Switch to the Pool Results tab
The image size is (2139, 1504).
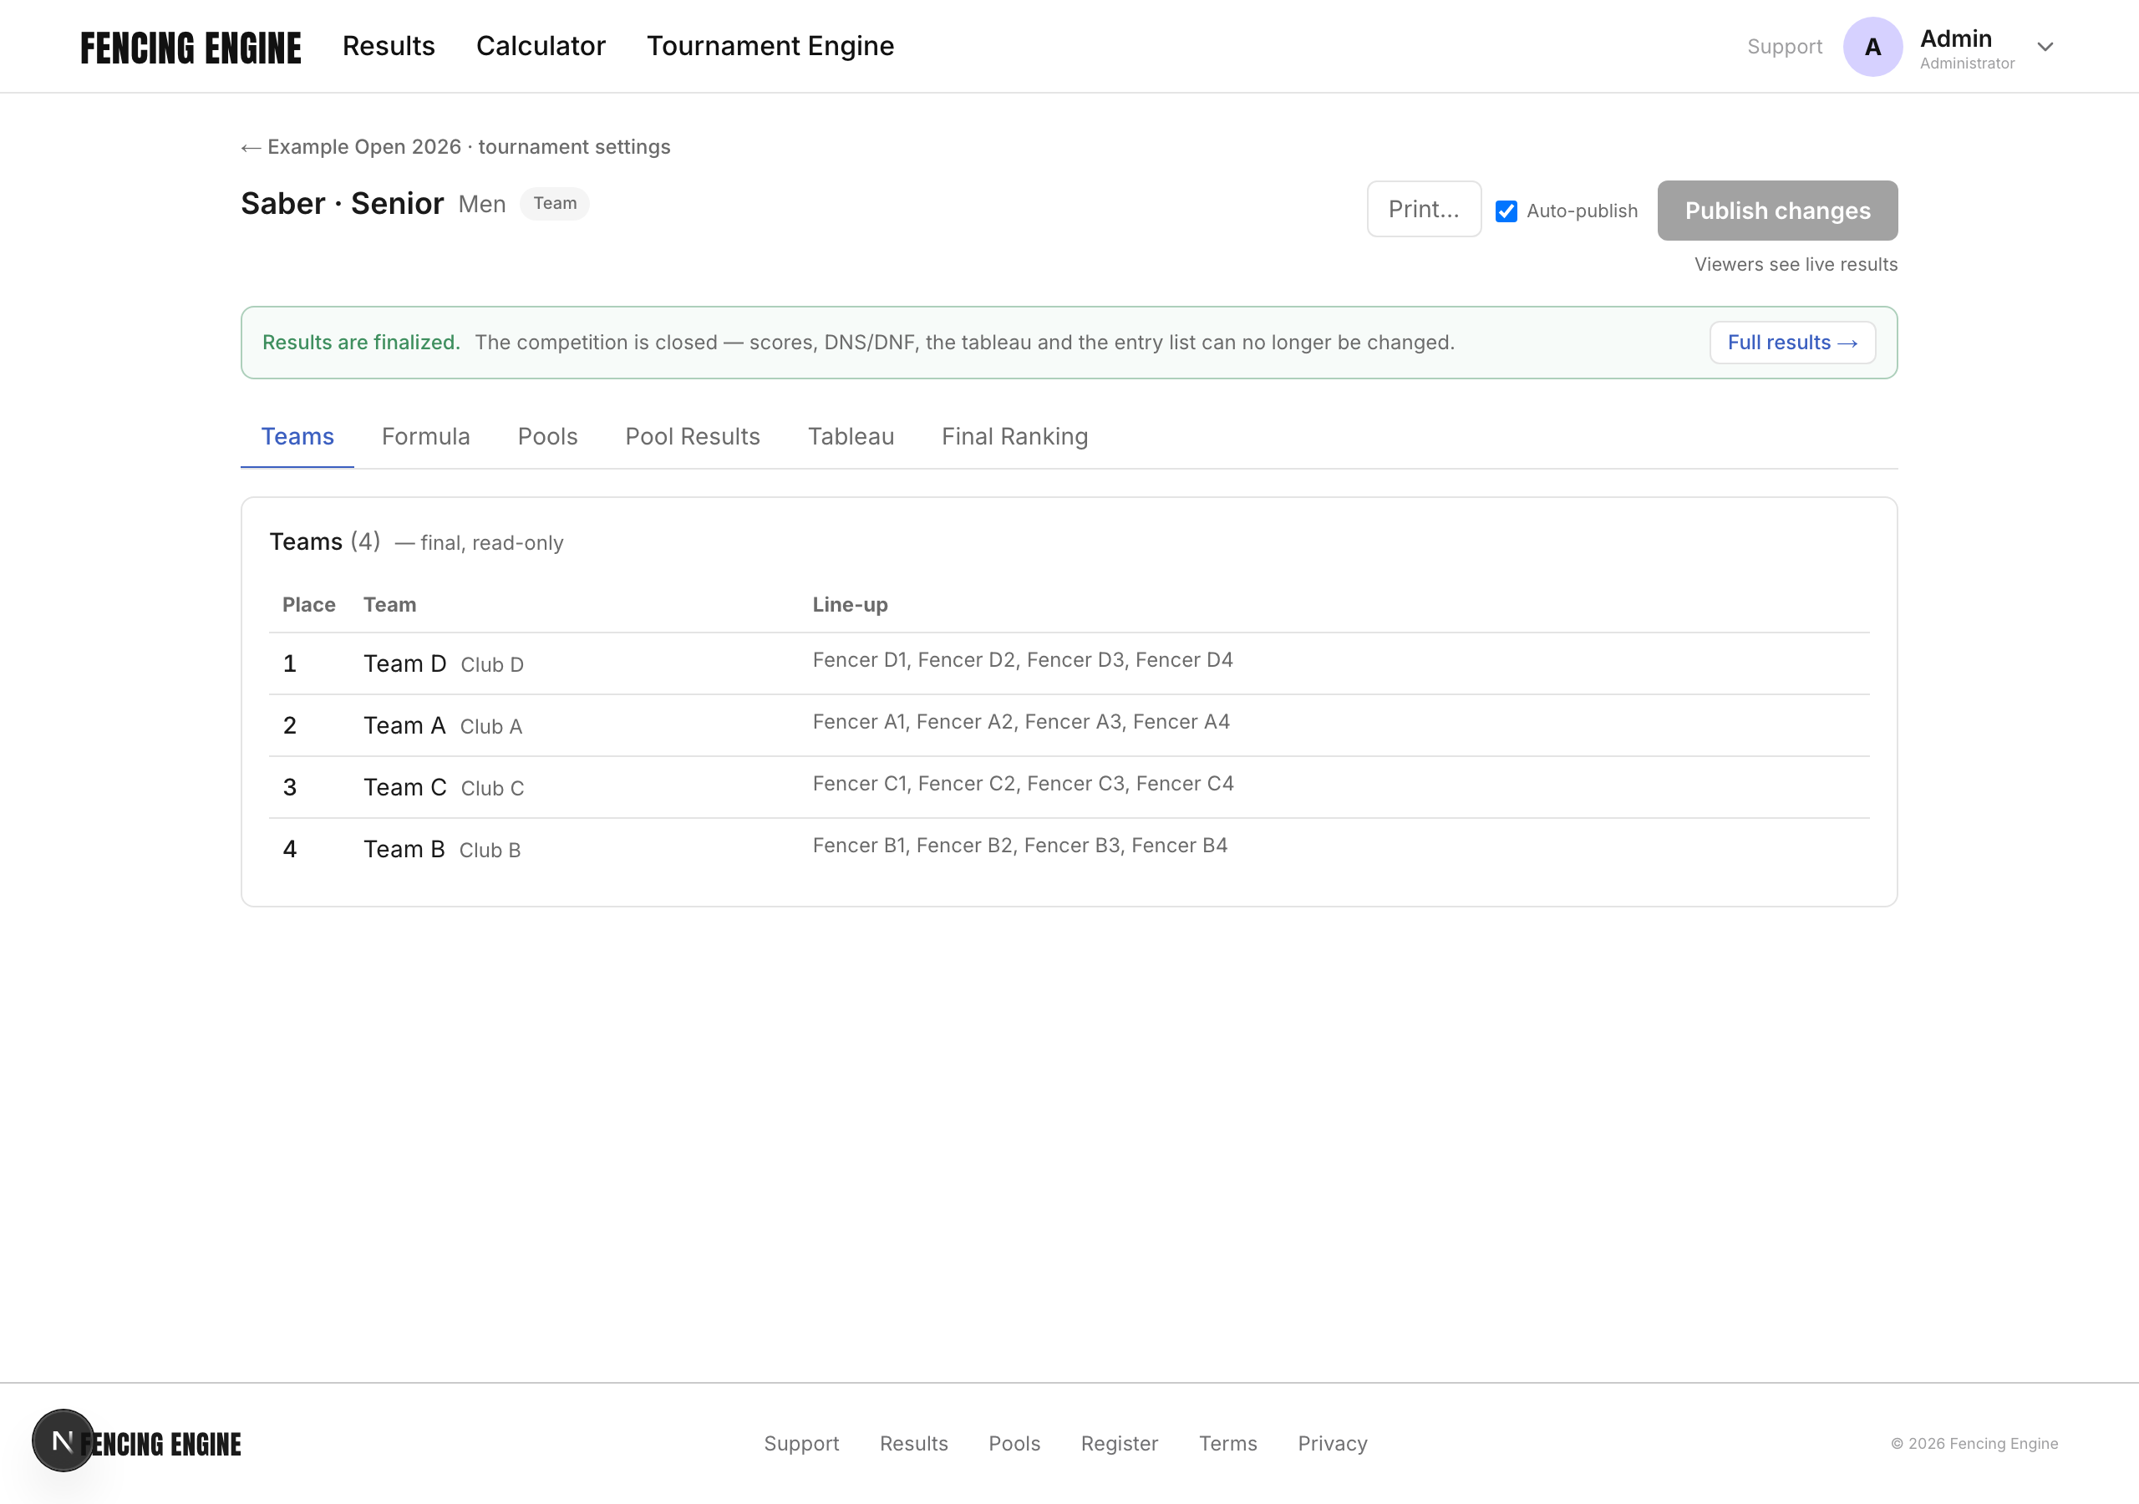pyautogui.click(x=692, y=436)
